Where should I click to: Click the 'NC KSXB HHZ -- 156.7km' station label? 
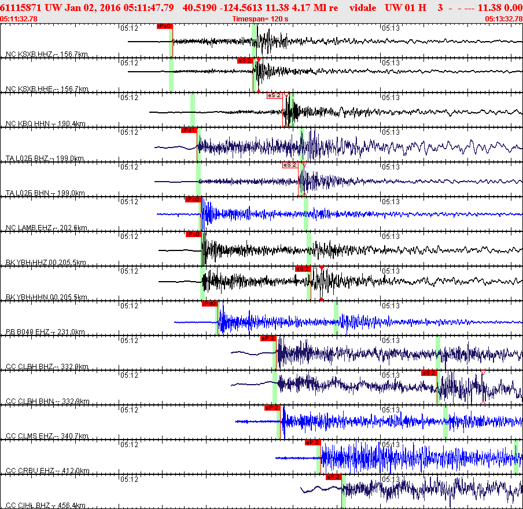coord(47,54)
